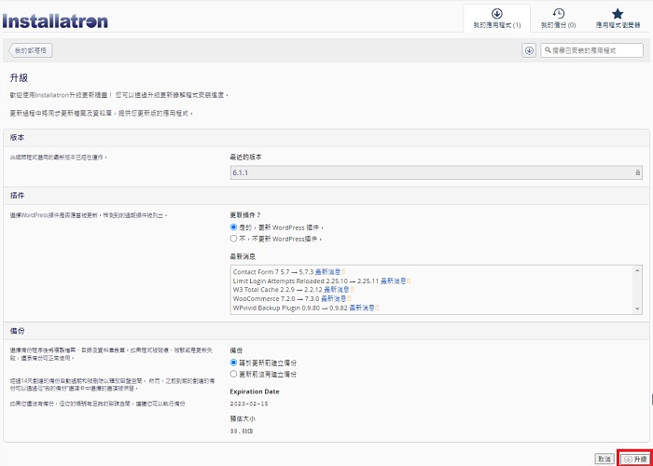Go back via 我的郵箱格 button
653x466 pixels.
point(31,50)
